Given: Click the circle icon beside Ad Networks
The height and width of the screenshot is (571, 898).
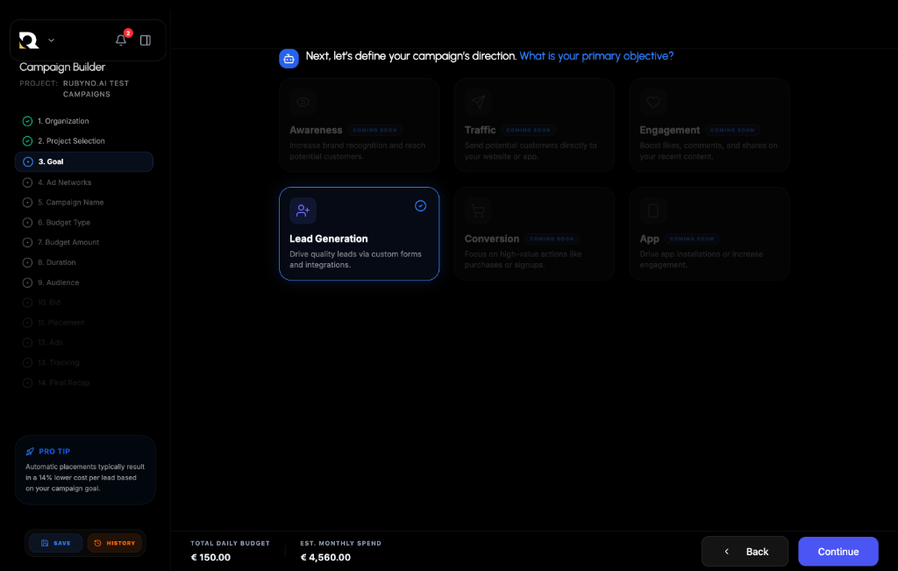Looking at the screenshot, I should tap(27, 182).
